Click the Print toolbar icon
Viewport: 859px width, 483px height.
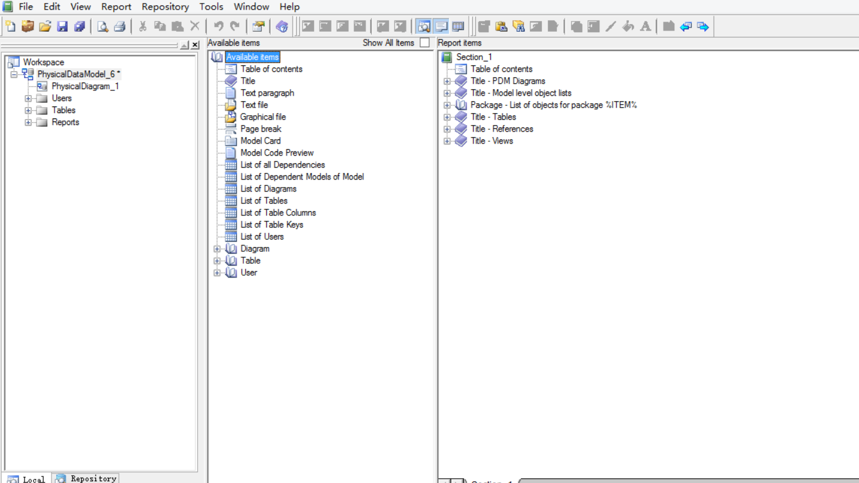pos(119,26)
